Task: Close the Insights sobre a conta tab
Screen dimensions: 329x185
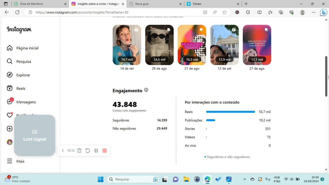Action: (123, 4)
